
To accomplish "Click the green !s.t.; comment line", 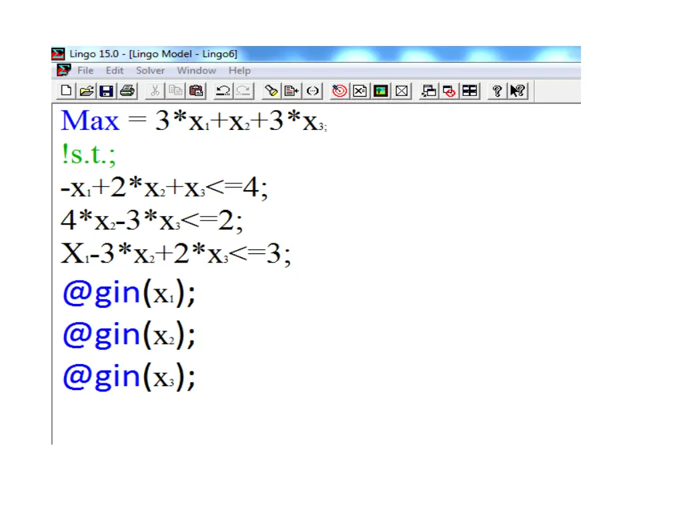I will point(89,154).
